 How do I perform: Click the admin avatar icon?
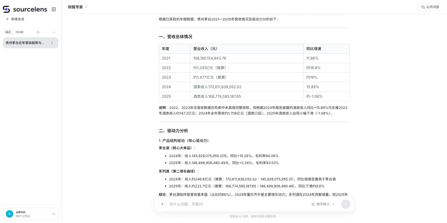point(9,214)
